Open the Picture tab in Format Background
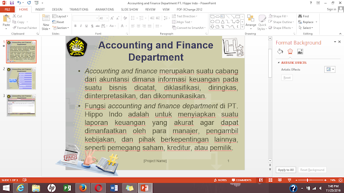Viewport: 344px width, 193px height. click(300, 51)
